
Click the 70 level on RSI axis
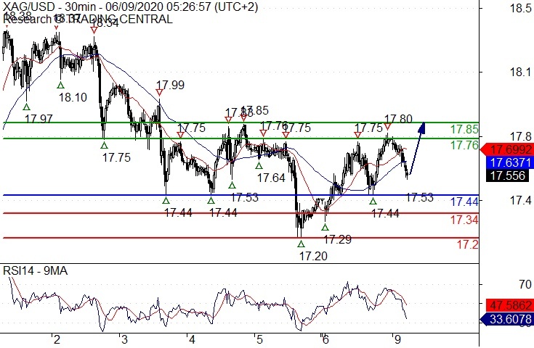tap(525, 284)
